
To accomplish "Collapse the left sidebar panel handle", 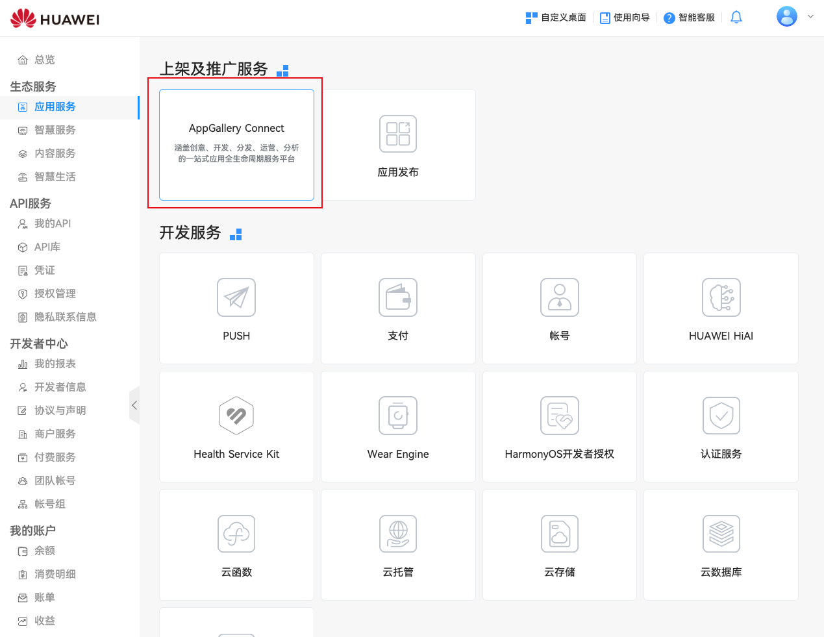I will [134, 405].
